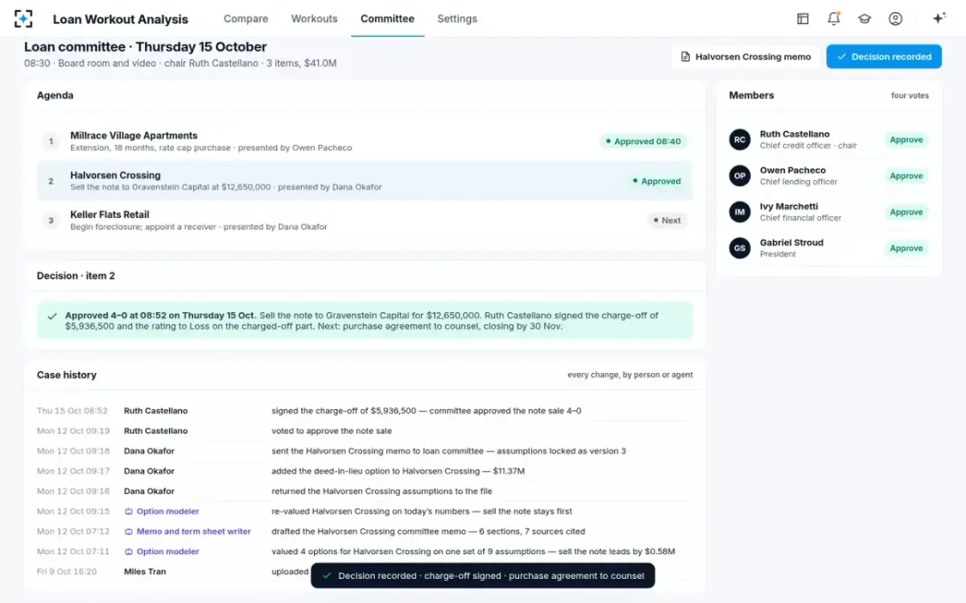966x603 pixels.
Task: Click the 'Agenda' section heading
Action: (x=55, y=95)
